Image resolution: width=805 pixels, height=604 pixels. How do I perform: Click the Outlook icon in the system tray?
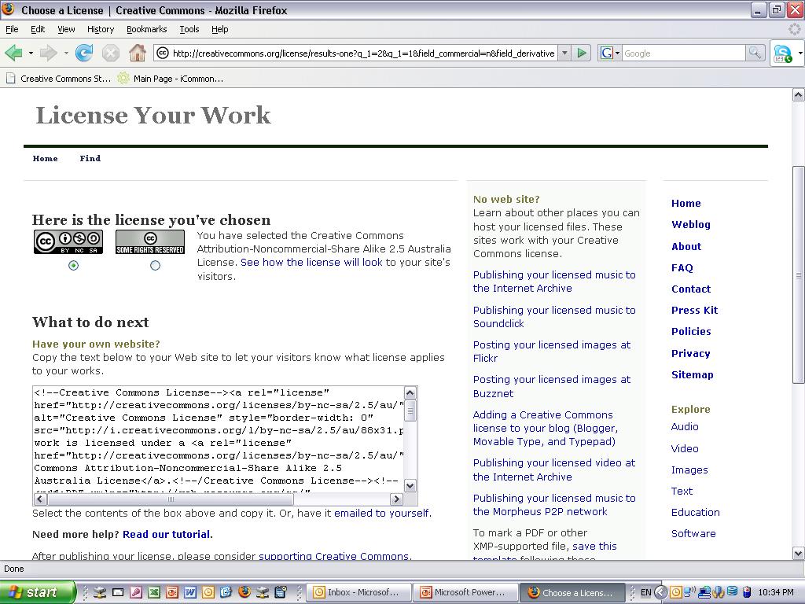click(675, 592)
